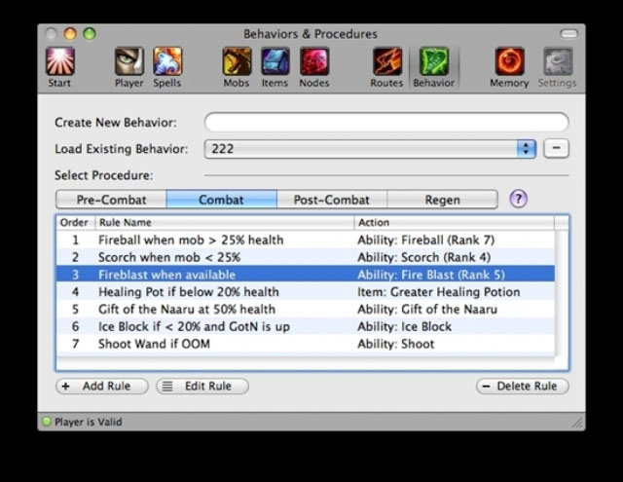Open the Memory toolbar icon

[x=509, y=62]
